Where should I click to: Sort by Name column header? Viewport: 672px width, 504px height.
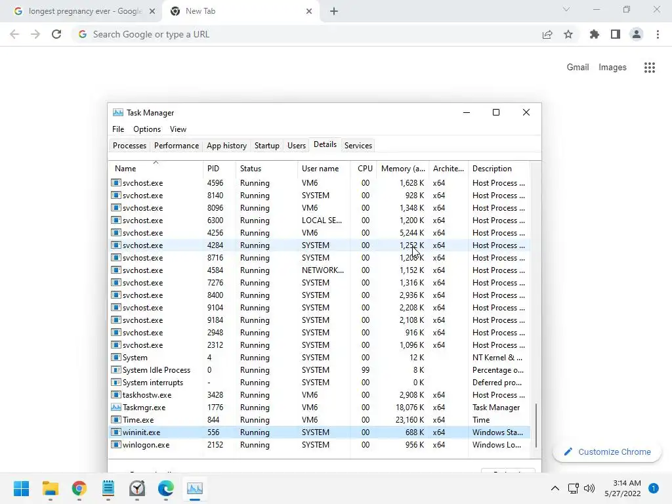pyautogui.click(x=156, y=169)
